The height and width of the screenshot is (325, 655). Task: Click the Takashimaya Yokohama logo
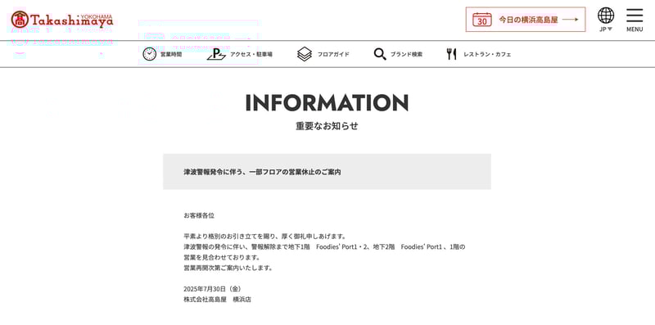coord(62,19)
